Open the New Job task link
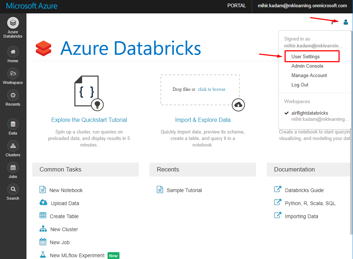353x259 pixels. [60, 243]
